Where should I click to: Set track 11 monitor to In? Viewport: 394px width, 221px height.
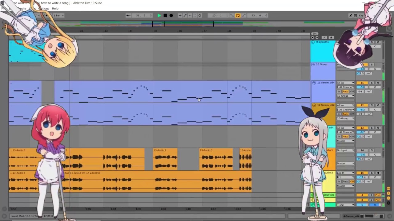(339, 91)
